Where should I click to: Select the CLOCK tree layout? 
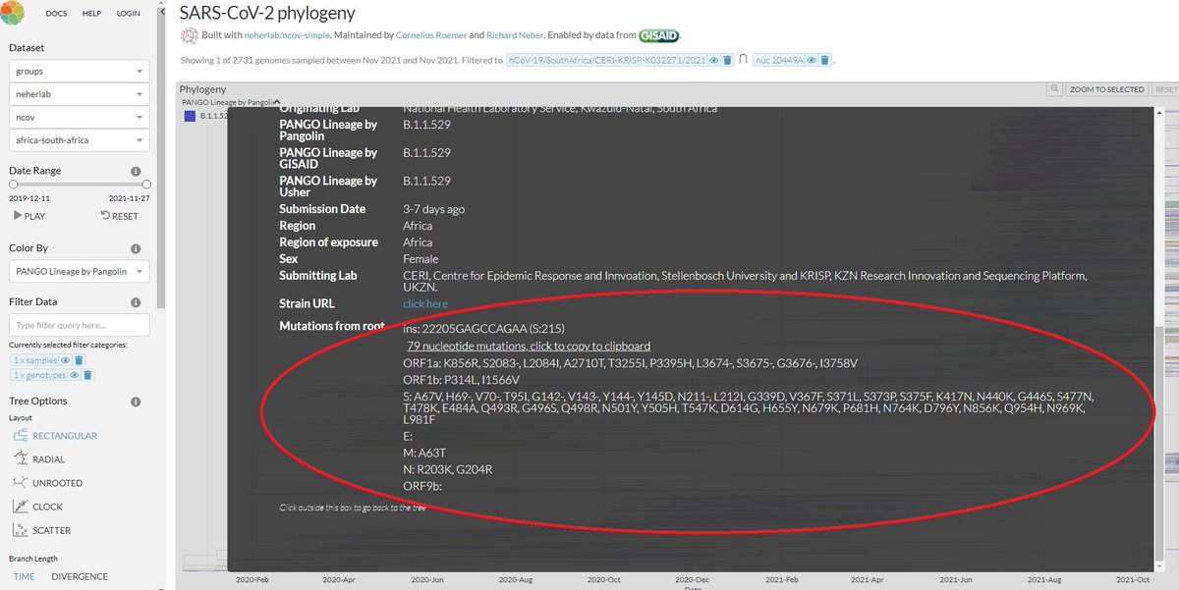(38, 507)
